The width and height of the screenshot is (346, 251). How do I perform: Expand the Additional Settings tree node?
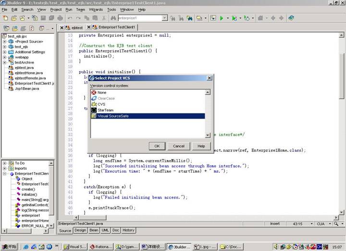click(4, 52)
